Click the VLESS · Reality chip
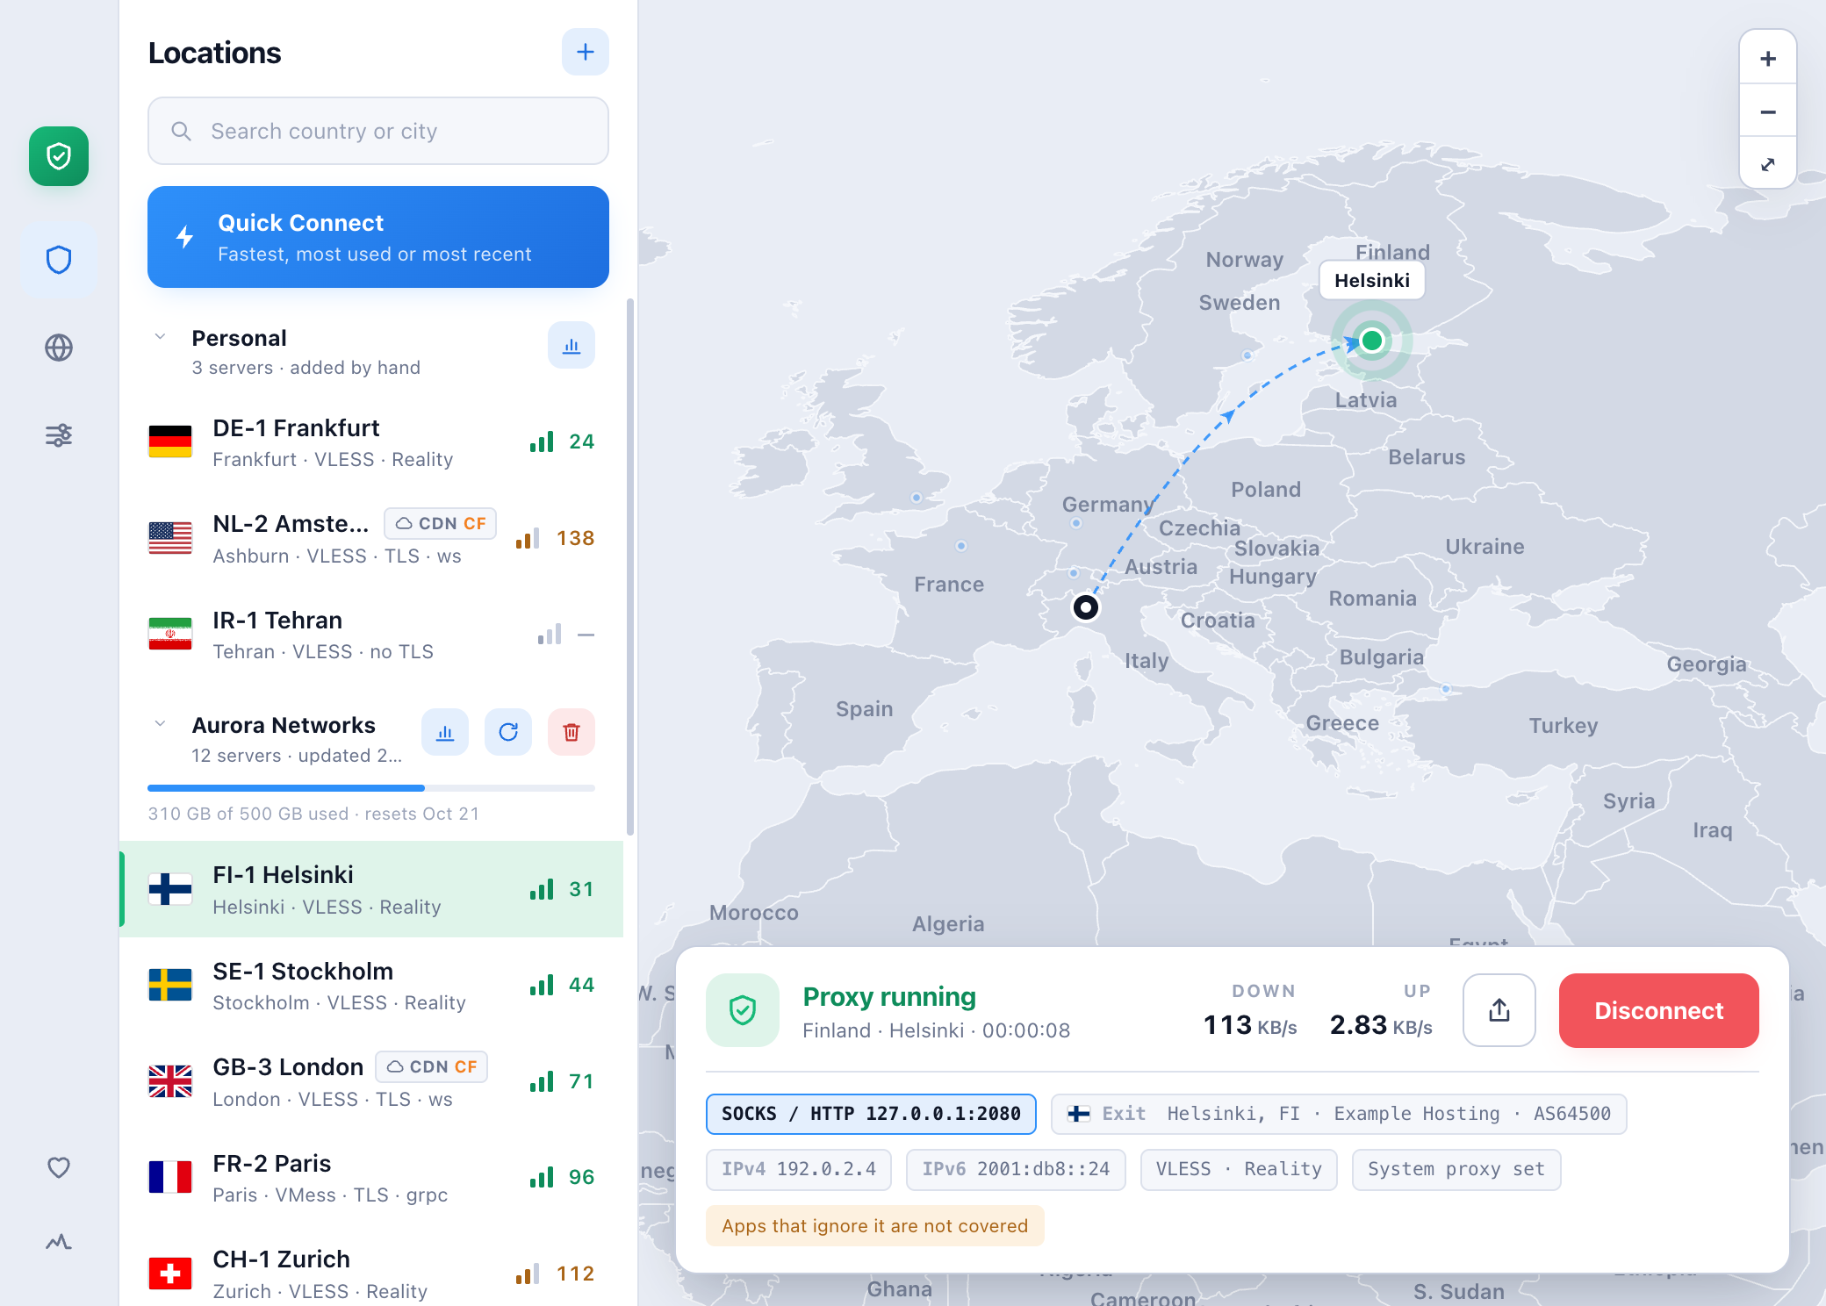This screenshot has width=1826, height=1306. 1239,1169
